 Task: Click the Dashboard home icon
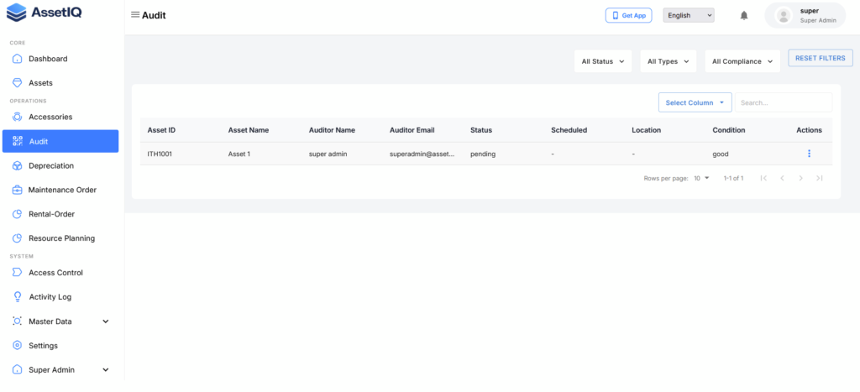click(x=17, y=59)
